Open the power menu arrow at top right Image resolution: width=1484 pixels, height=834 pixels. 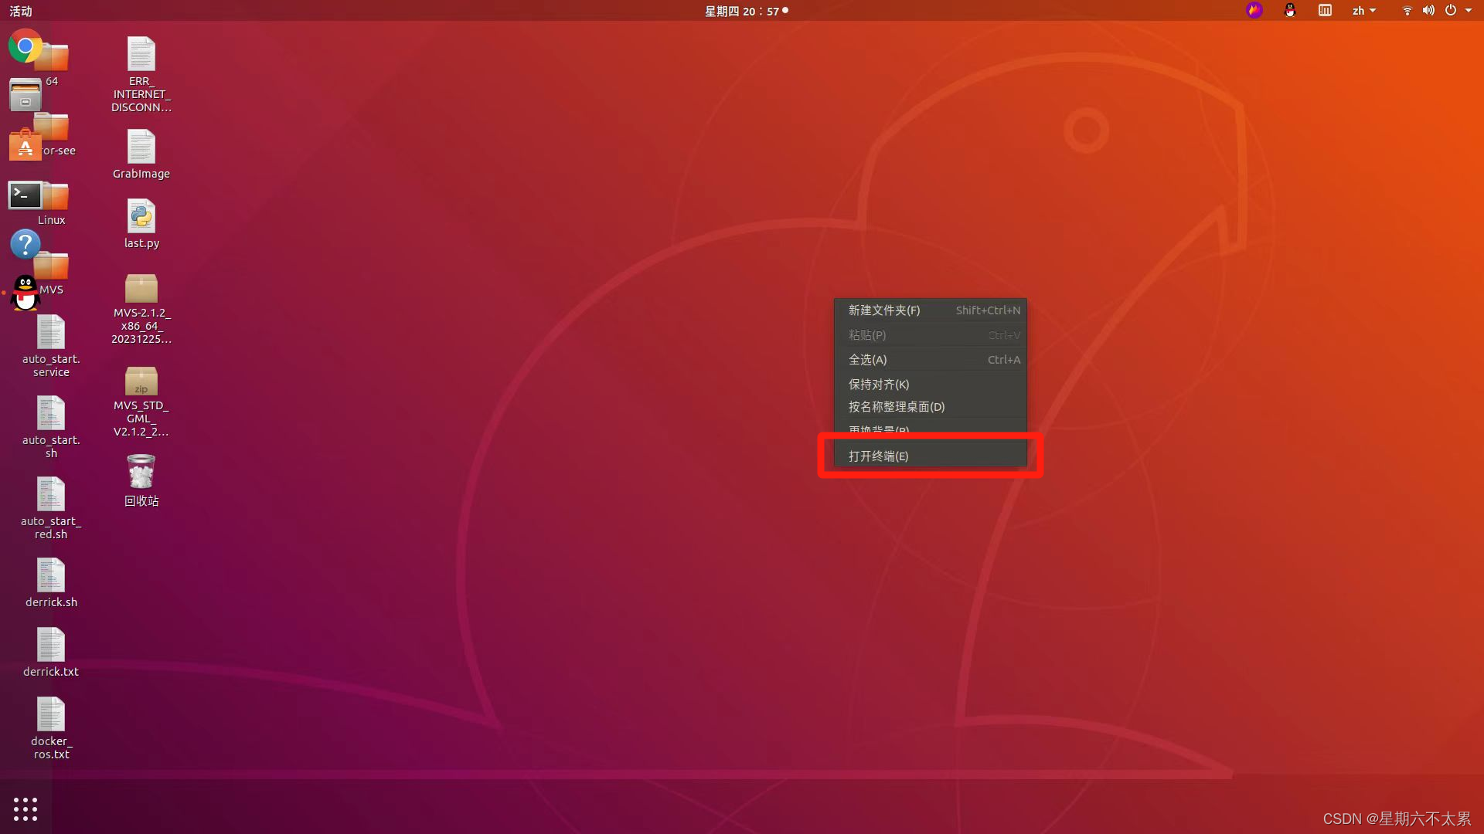[x=1467, y=11]
